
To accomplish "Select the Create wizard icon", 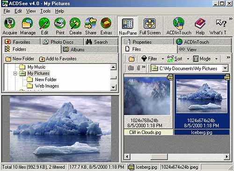I will [75, 26].
